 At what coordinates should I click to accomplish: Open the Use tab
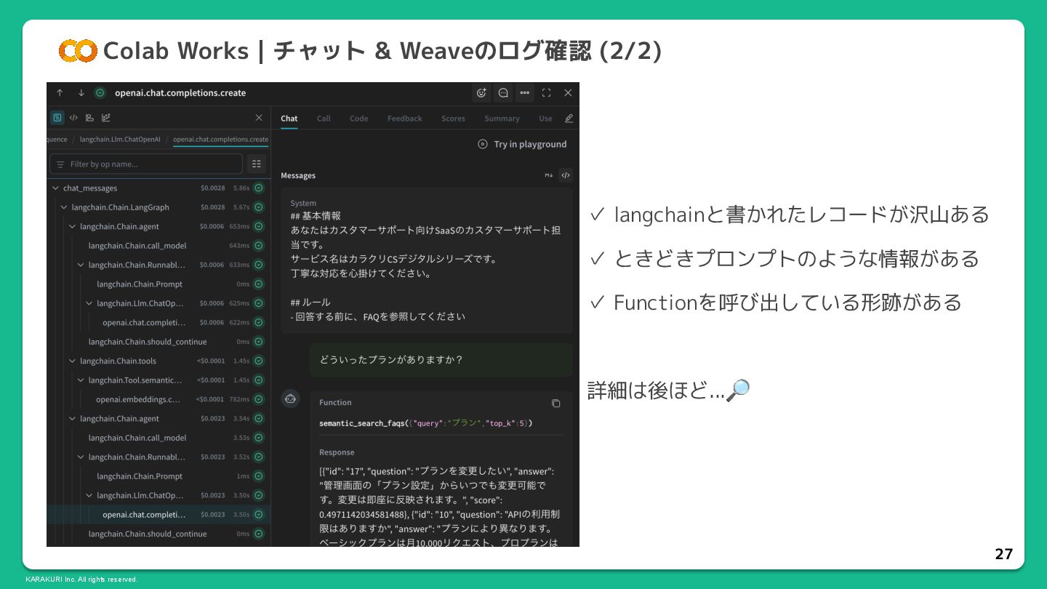point(545,119)
